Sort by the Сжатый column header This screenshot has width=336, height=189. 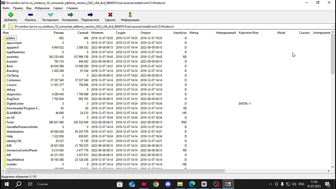[77, 33]
